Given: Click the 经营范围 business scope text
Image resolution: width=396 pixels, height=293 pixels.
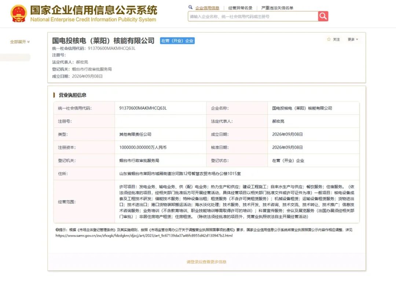Looking at the screenshot, I should pyautogui.click(x=236, y=202).
